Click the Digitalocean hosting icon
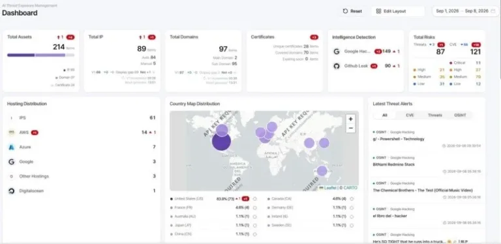Viewport: 501px width, 244px height. coord(12,191)
